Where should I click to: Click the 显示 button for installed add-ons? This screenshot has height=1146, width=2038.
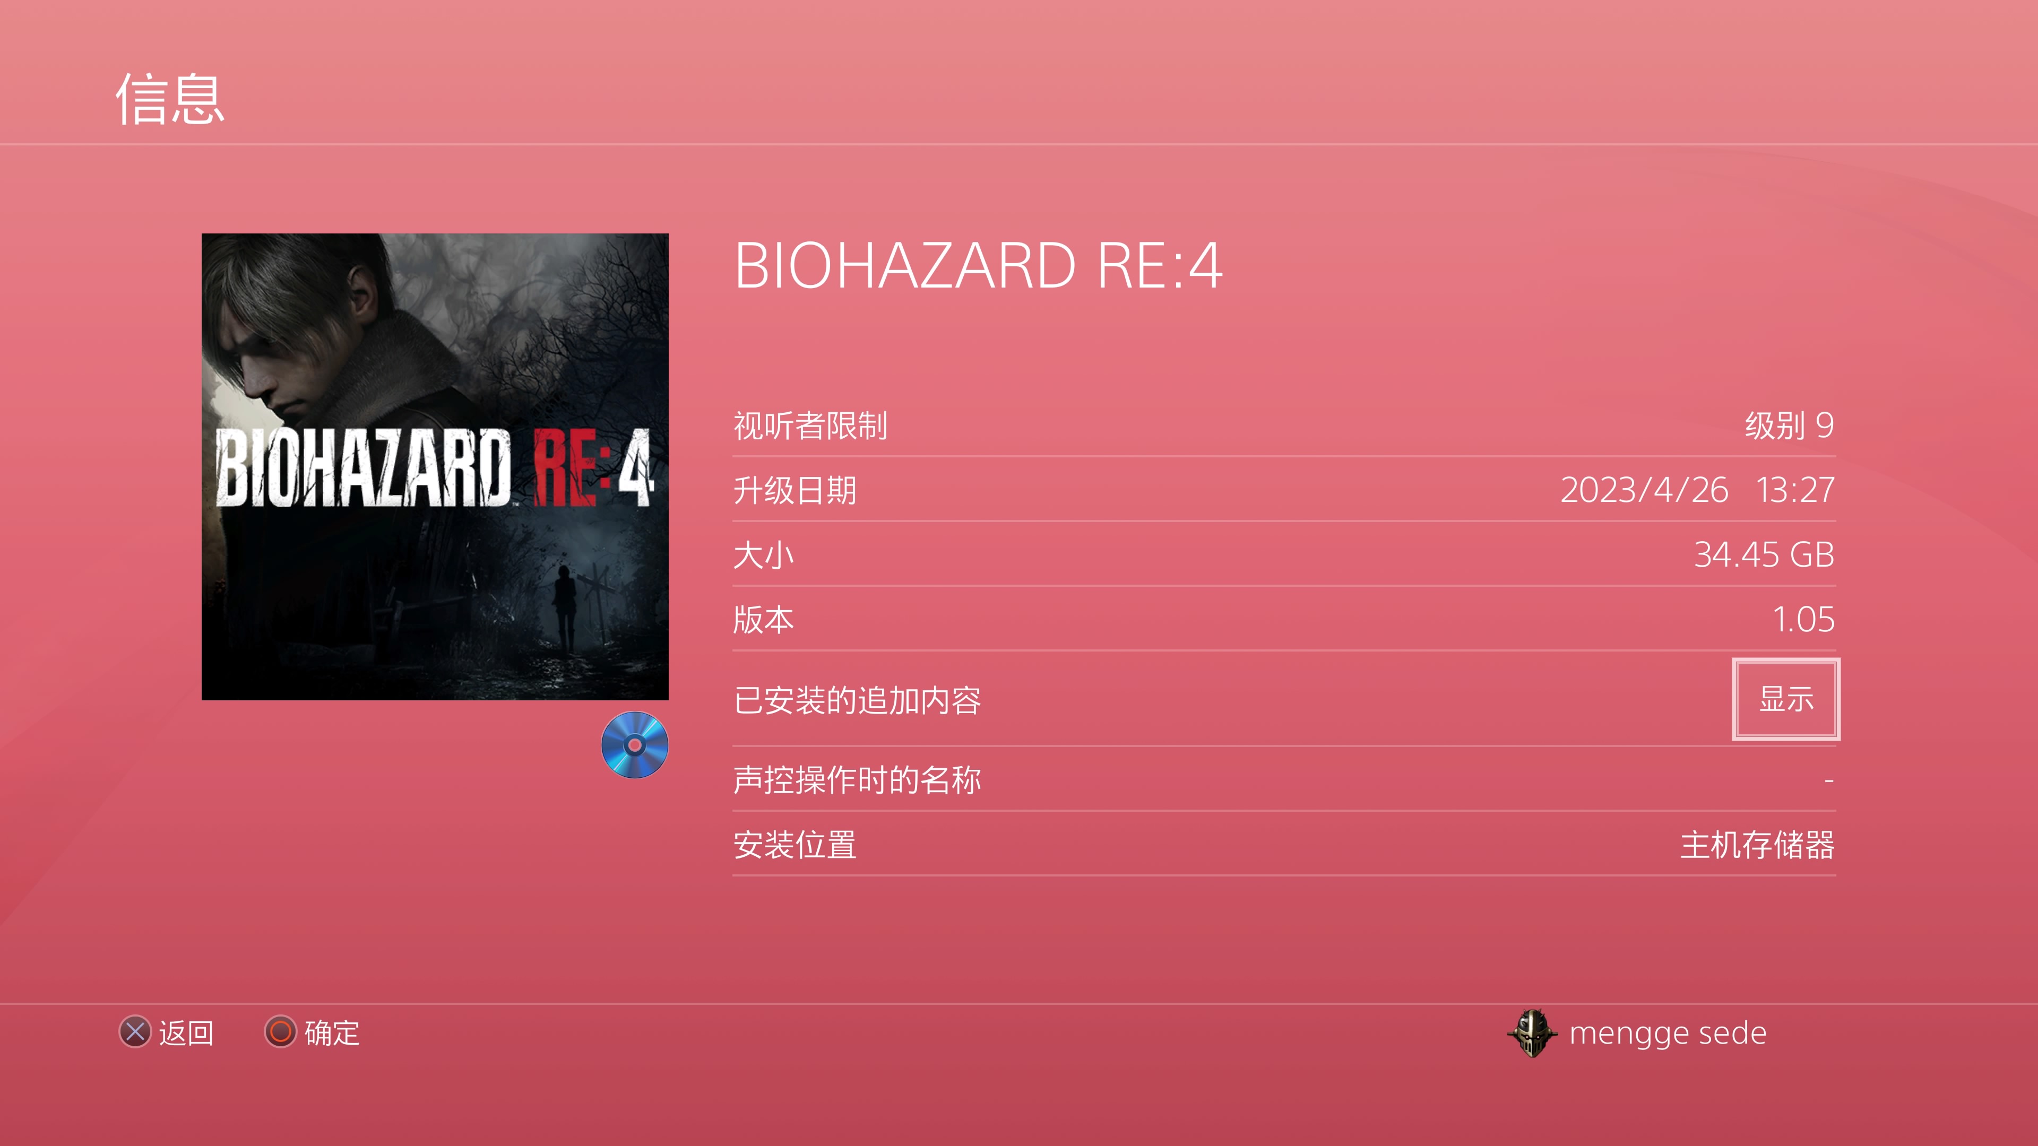tap(1785, 699)
